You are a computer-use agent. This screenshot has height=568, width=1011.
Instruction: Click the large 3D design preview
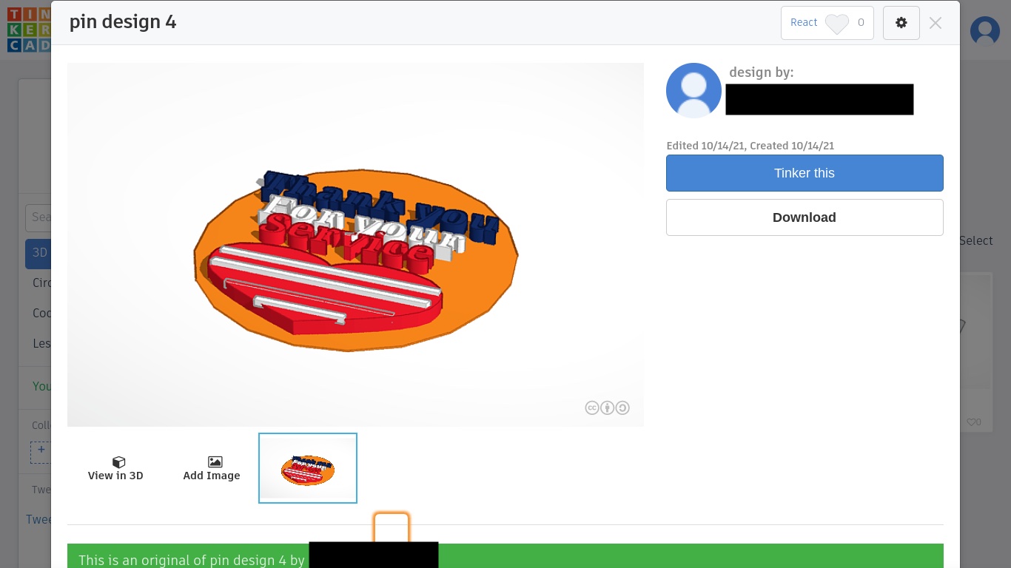355,244
